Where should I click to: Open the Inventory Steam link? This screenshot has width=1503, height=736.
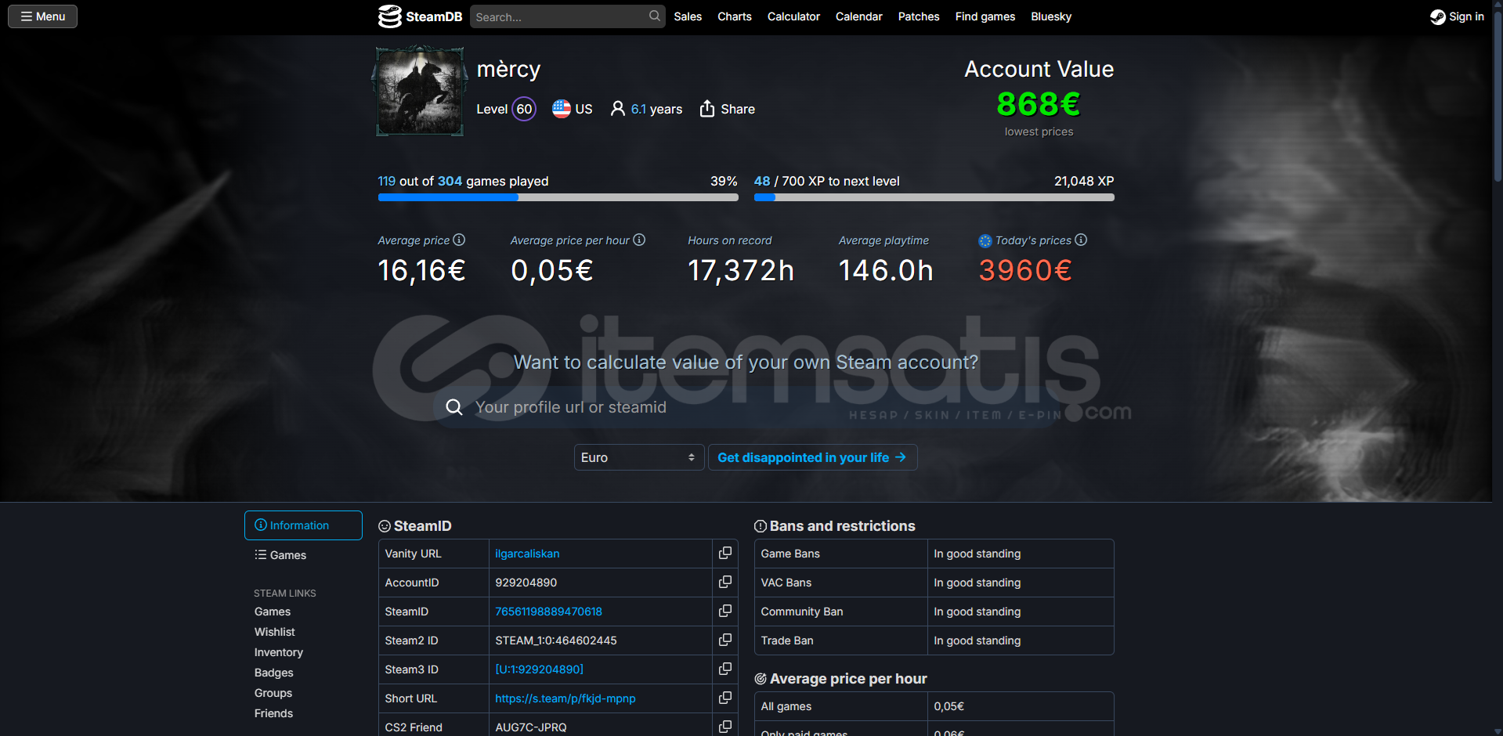click(278, 652)
